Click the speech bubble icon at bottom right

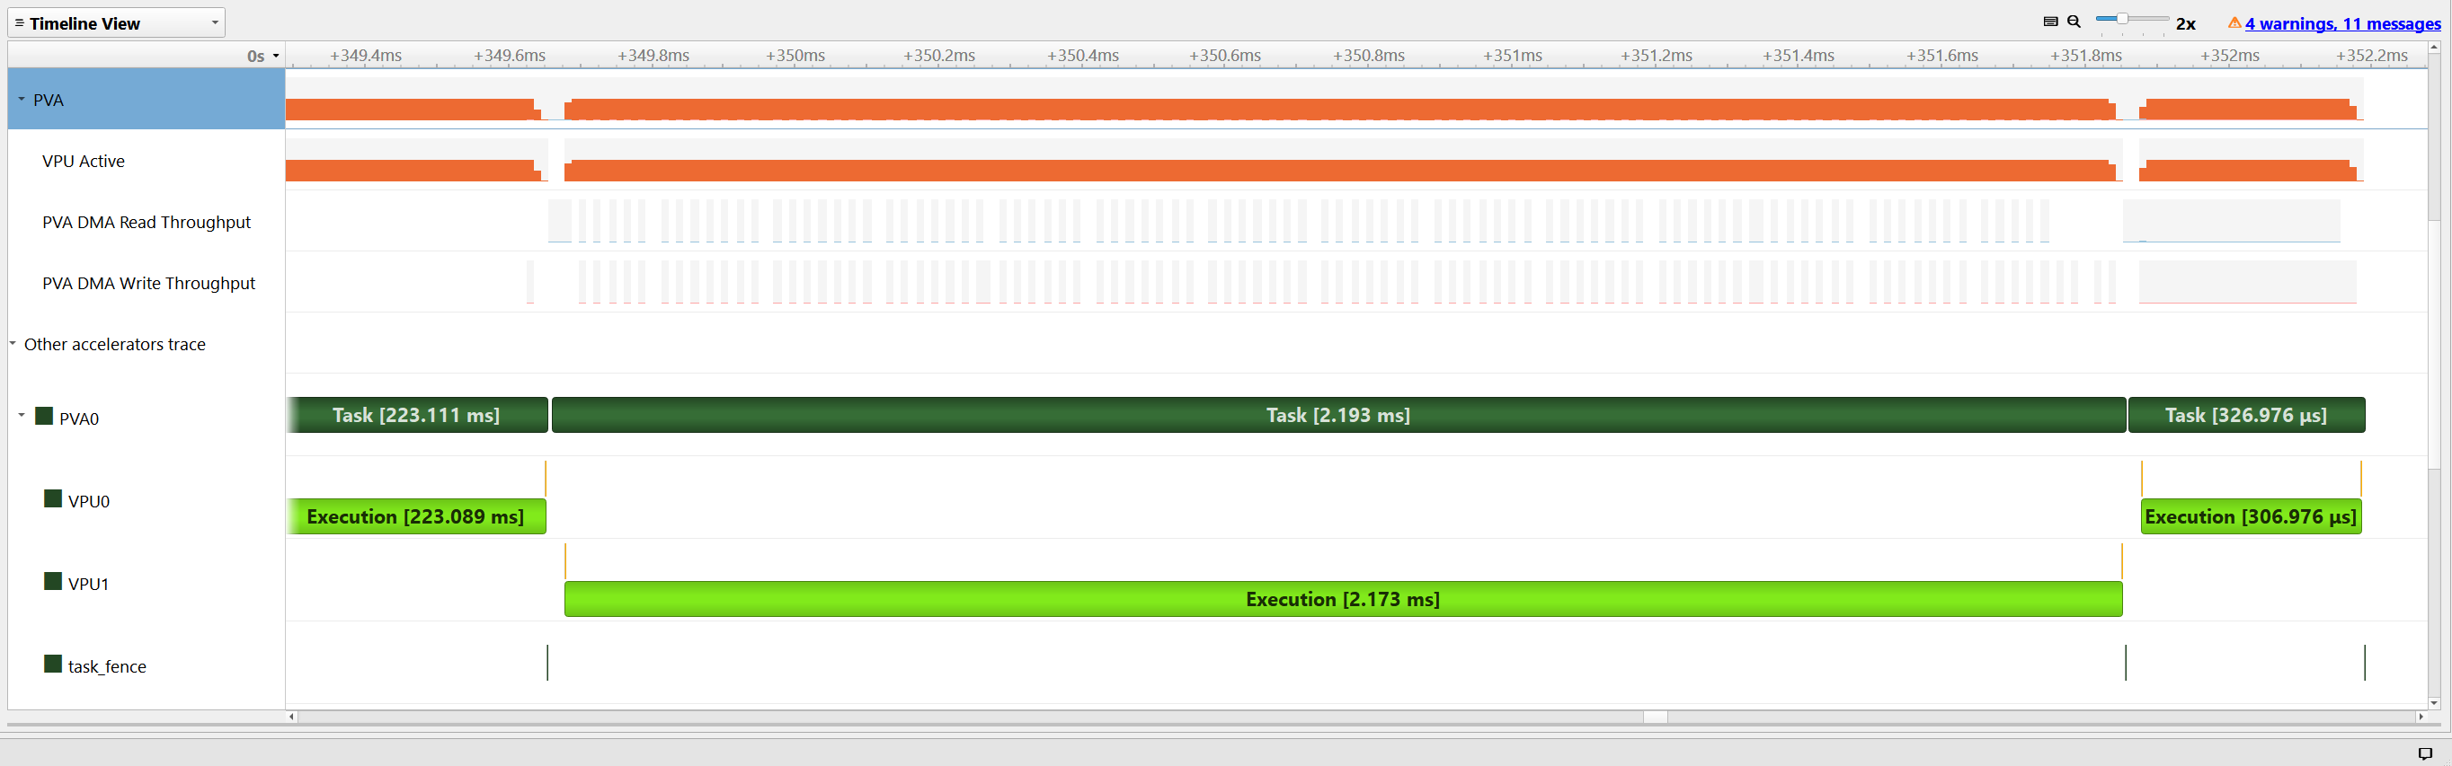click(x=2424, y=753)
